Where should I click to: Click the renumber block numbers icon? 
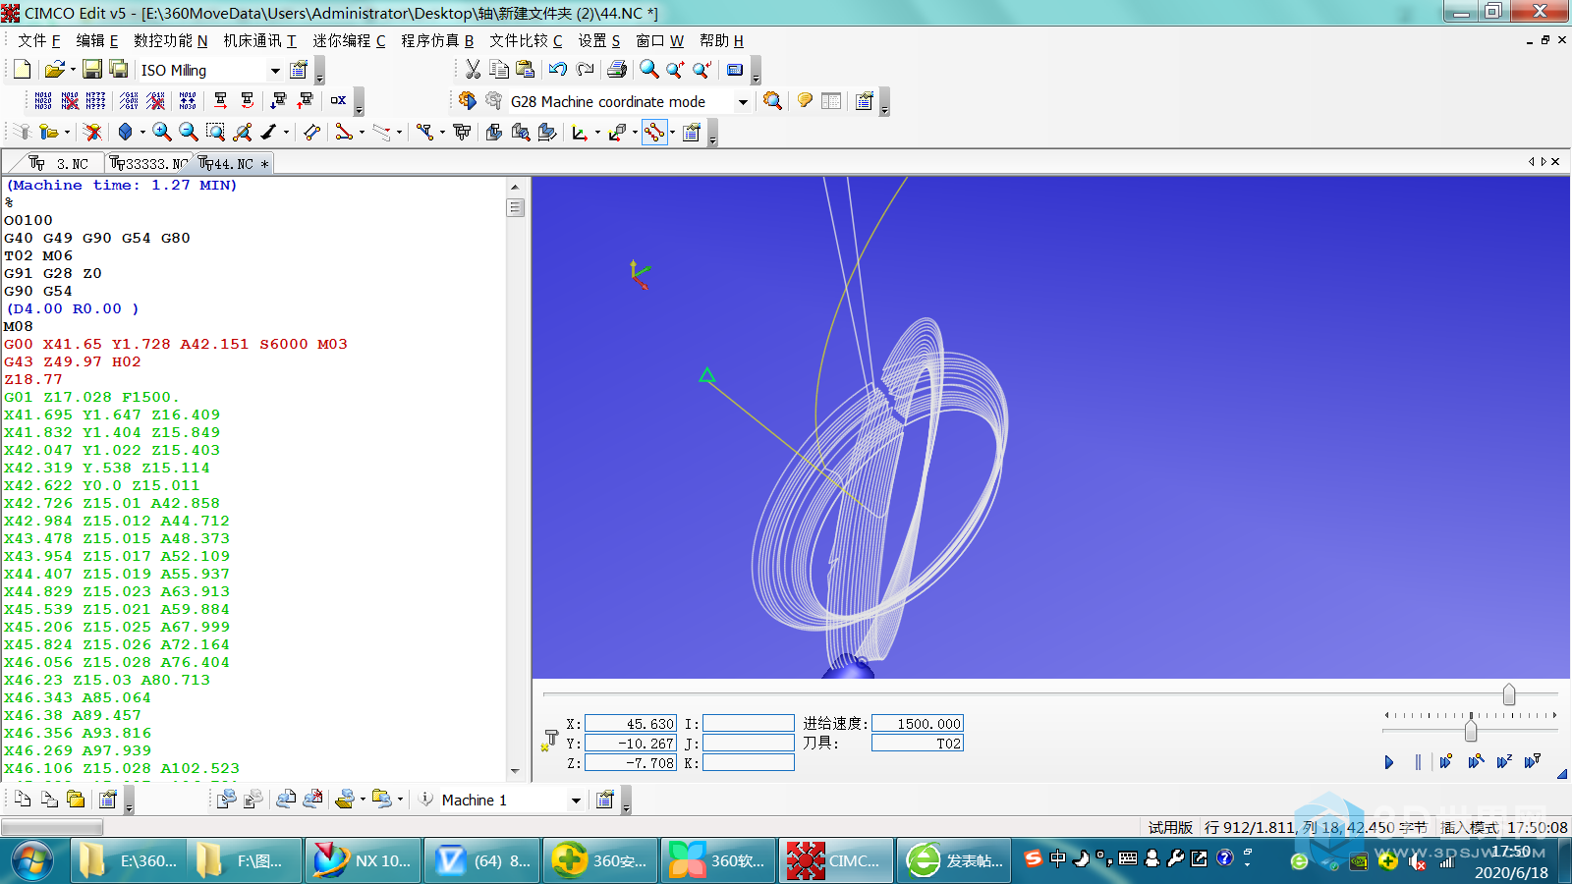pos(42,101)
